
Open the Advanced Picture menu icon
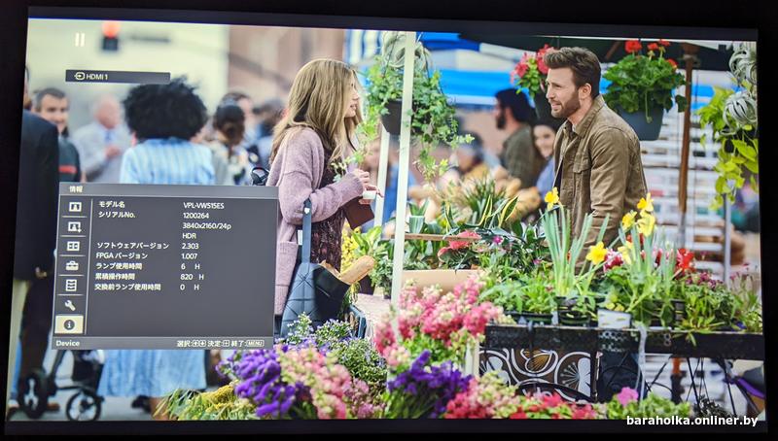tap(75, 226)
